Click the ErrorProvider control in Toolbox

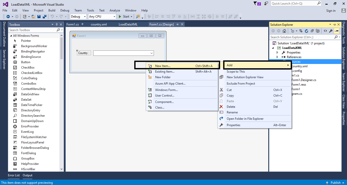(30, 126)
